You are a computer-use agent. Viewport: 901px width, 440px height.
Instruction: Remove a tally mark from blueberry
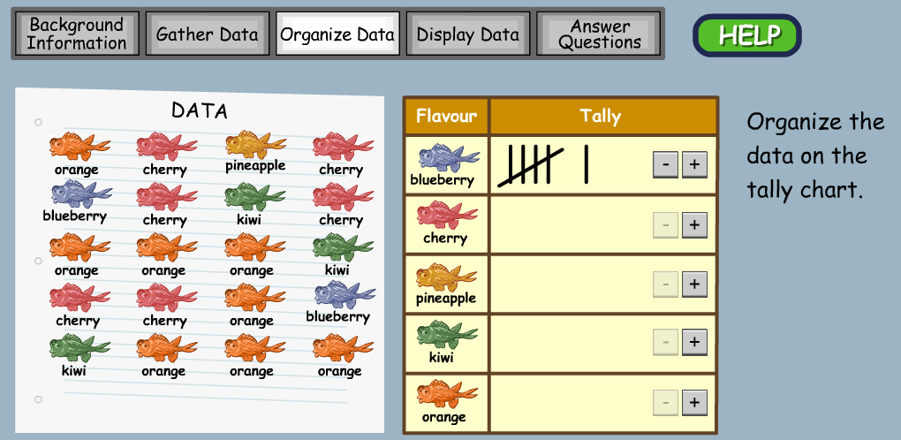(666, 164)
